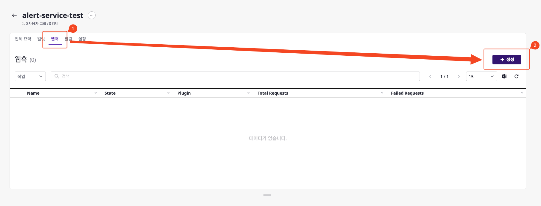Select the 웹훅 tab
The height and width of the screenshot is (206, 541).
[55, 39]
